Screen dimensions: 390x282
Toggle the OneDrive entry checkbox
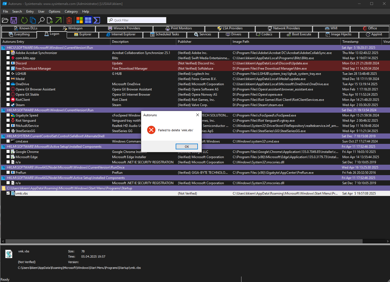coord(8,84)
